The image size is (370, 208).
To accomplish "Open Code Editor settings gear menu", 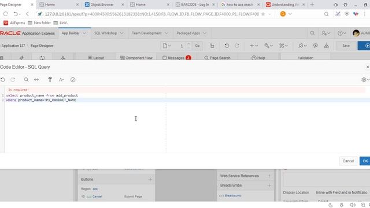I will pos(365,80).
